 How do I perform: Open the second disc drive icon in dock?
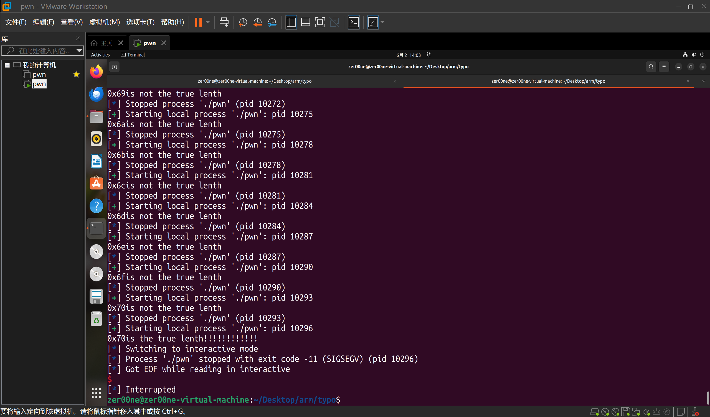click(x=96, y=274)
